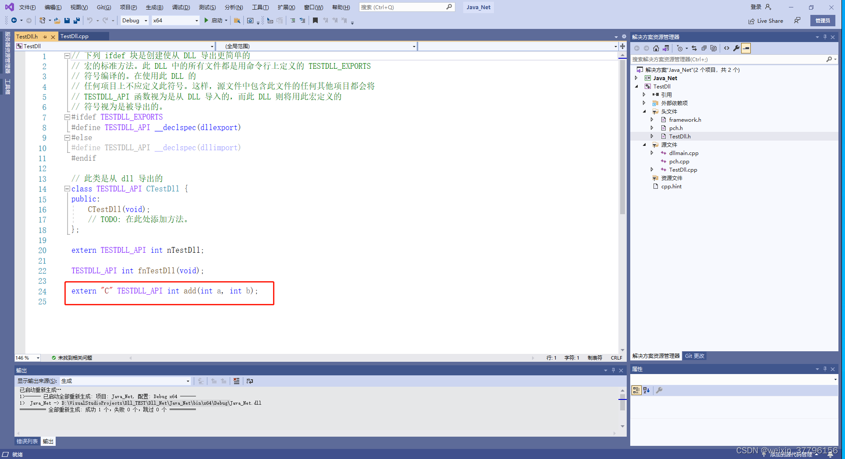This screenshot has height=459, width=845.
Task: Select framework.h in the solution tree
Action: point(685,120)
